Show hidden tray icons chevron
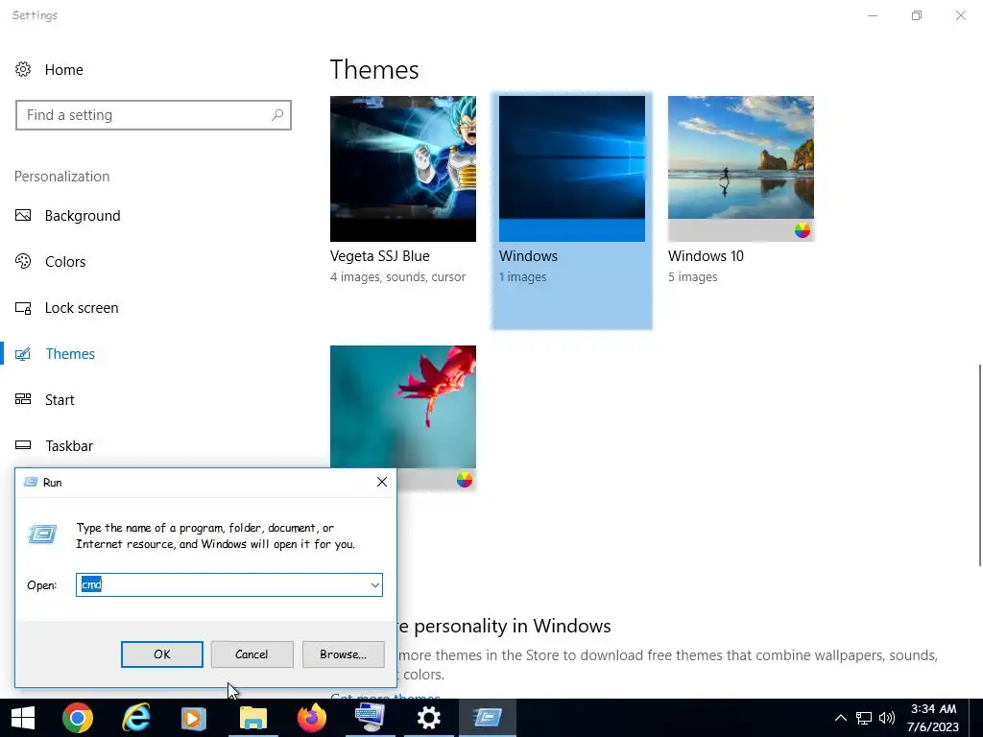Screen dimensions: 983x737 tap(841, 718)
